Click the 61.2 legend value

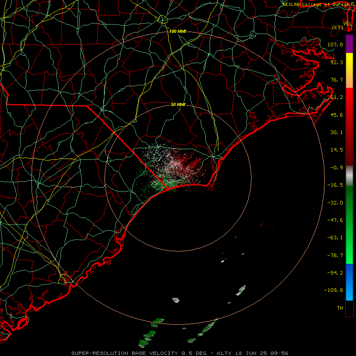337,97
